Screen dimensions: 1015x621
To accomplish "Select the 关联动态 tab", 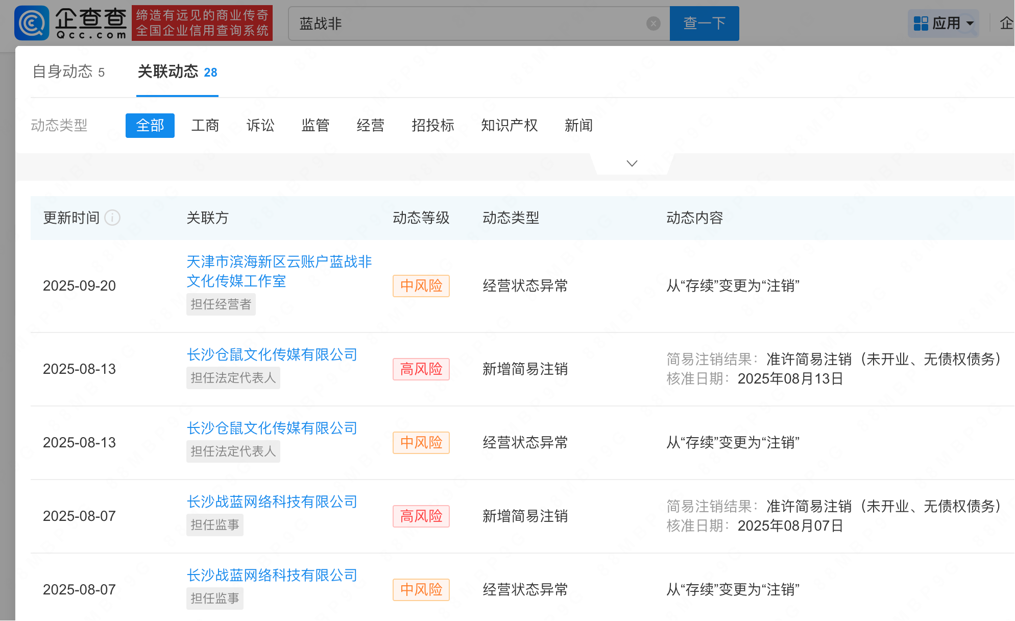I will [x=177, y=72].
